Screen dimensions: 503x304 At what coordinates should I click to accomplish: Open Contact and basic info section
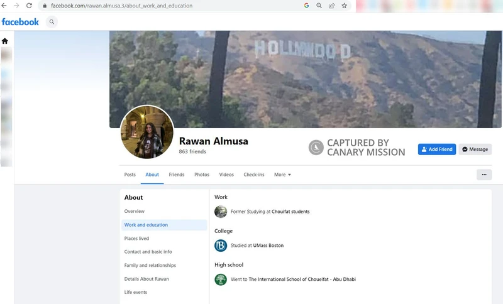[148, 252]
